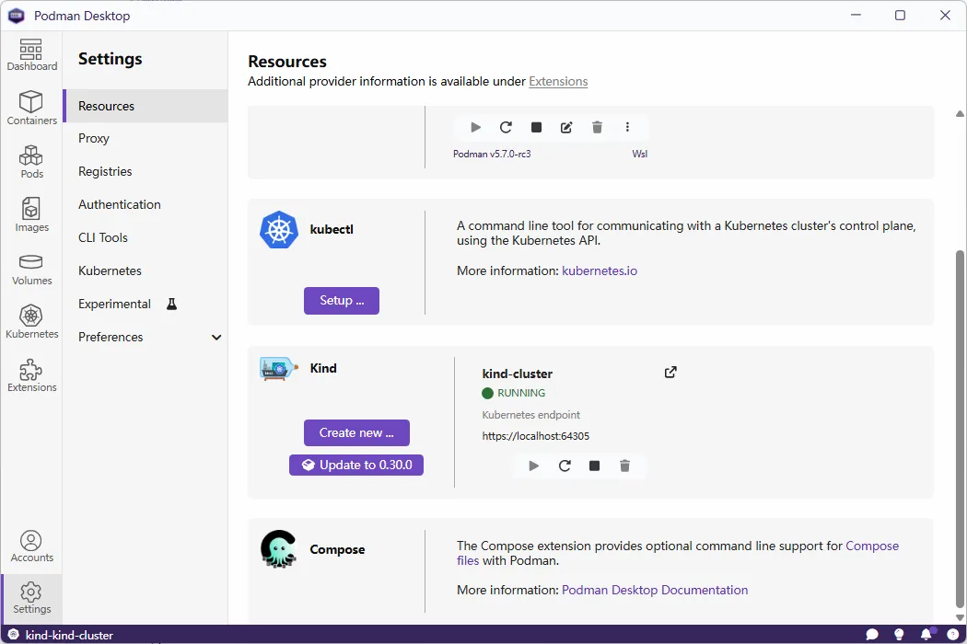The width and height of the screenshot is (967, 644).
Task: Open the kubernetes.io link
Action: coord(600,270)
